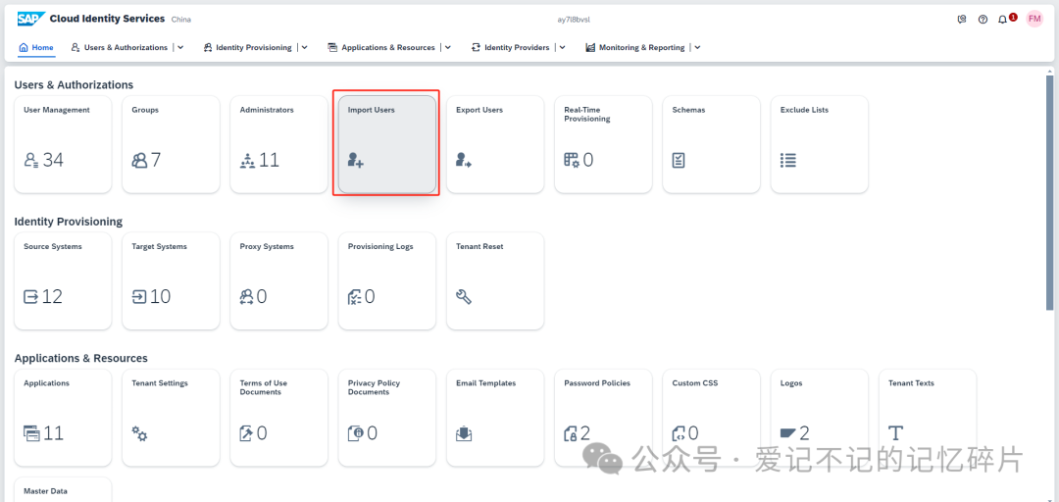The height and width of the screenshot is (502, 1059).
Task: Open the Tenant Settings tile
Action: click(x=171, y=418)
